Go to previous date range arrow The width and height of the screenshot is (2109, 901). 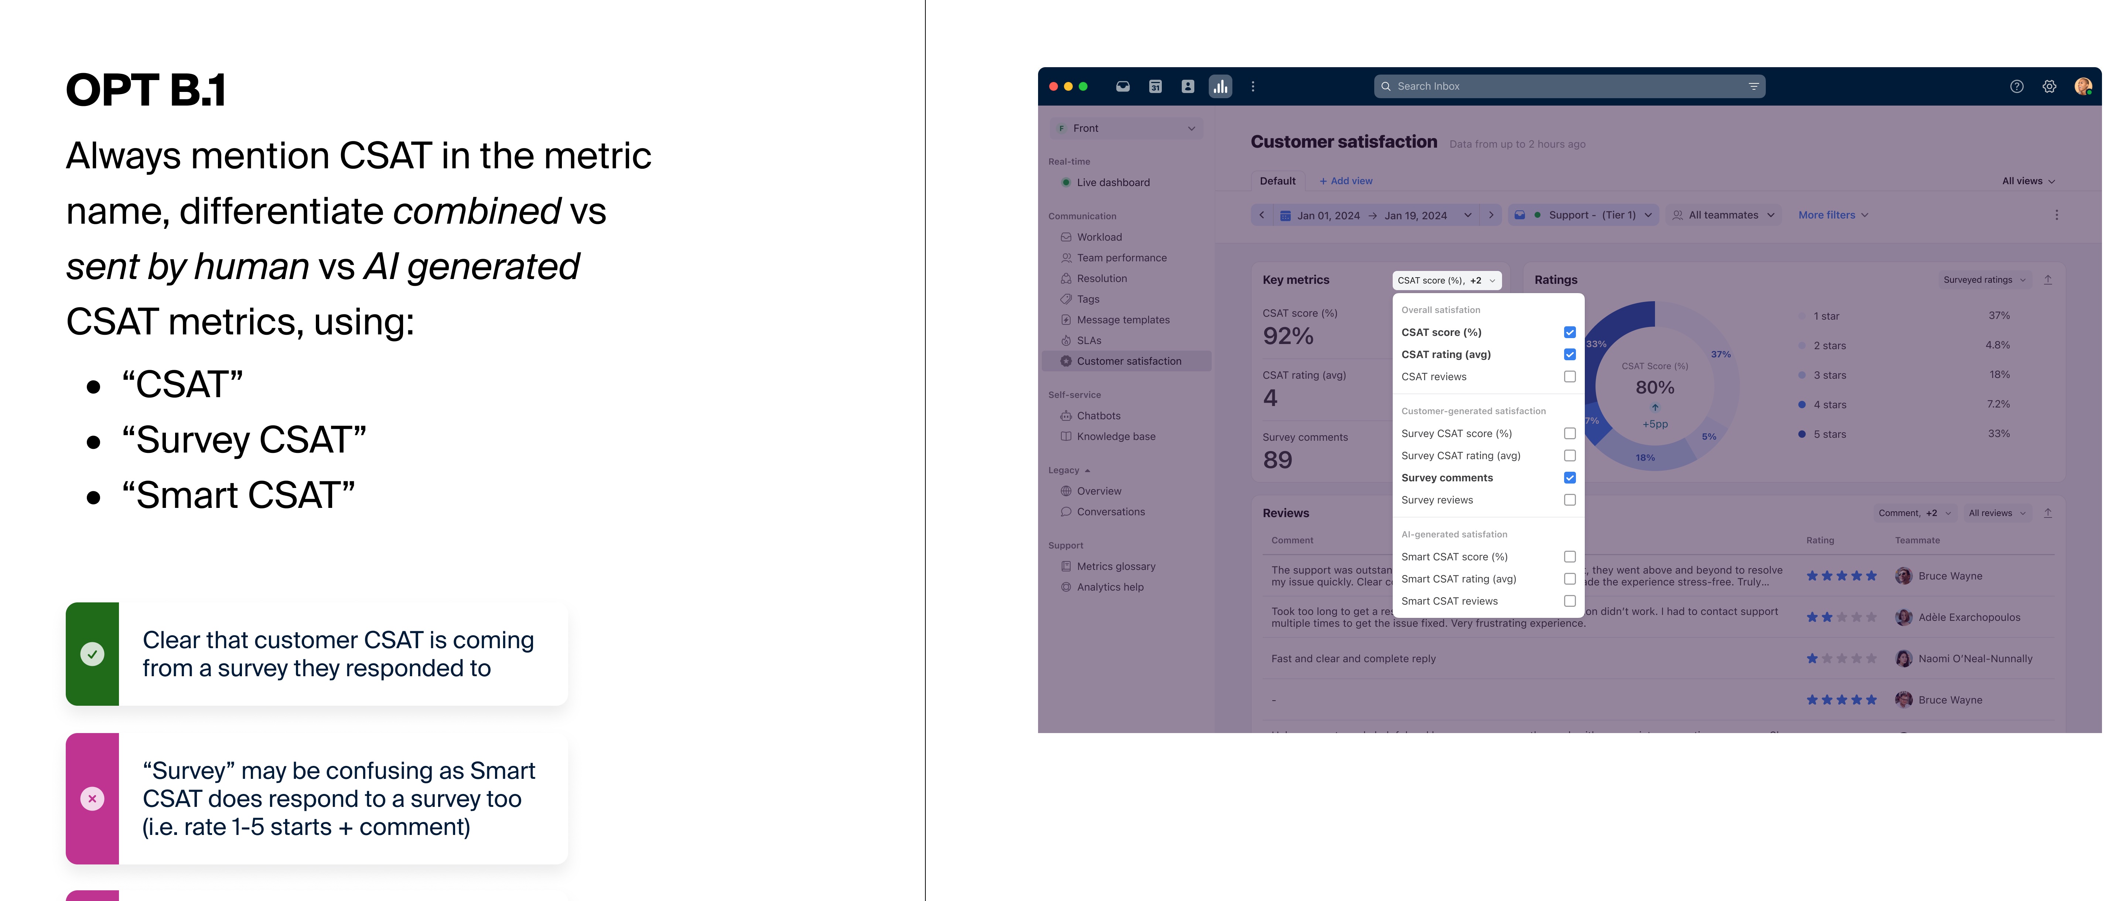point(1262,215)
